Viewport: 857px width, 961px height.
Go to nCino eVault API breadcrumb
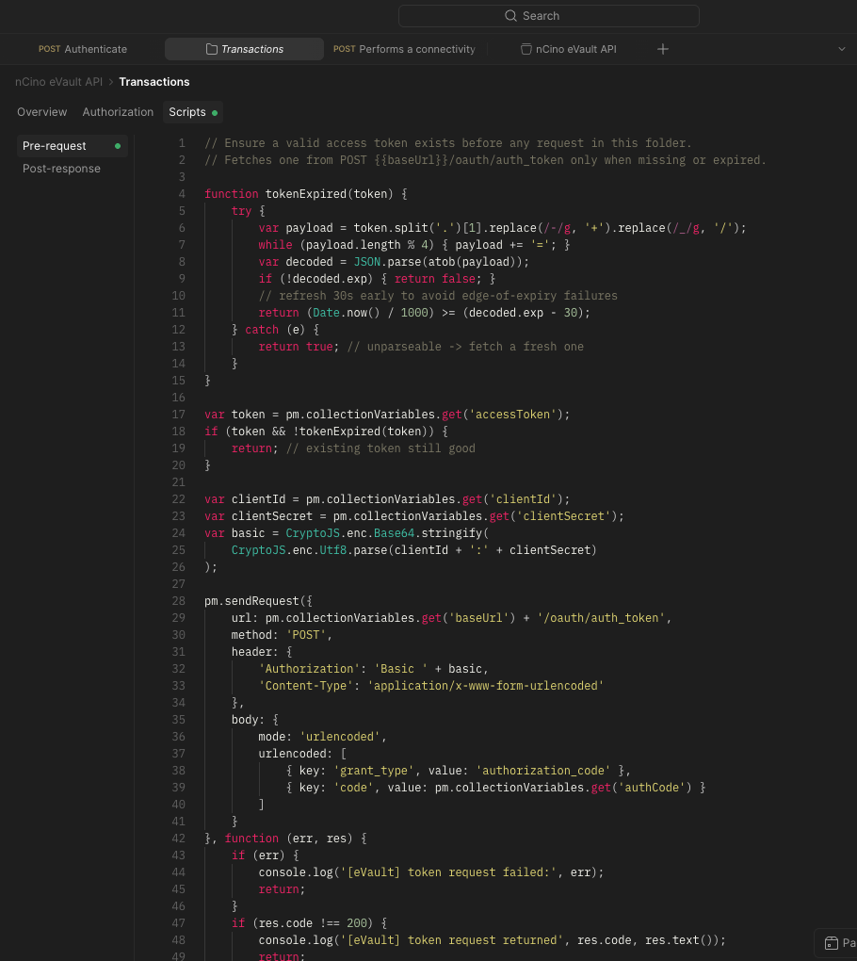[58, 82]
